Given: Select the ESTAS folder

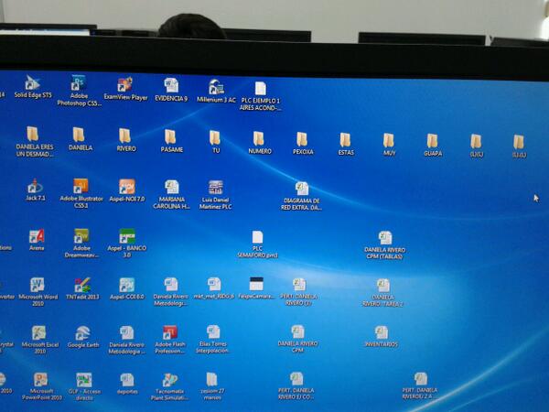Looking at the screenshot, I should pos(346,144).
